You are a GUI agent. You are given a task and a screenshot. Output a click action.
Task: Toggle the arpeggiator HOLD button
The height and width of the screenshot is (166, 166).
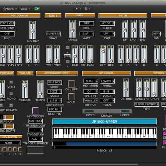(71, 97)
